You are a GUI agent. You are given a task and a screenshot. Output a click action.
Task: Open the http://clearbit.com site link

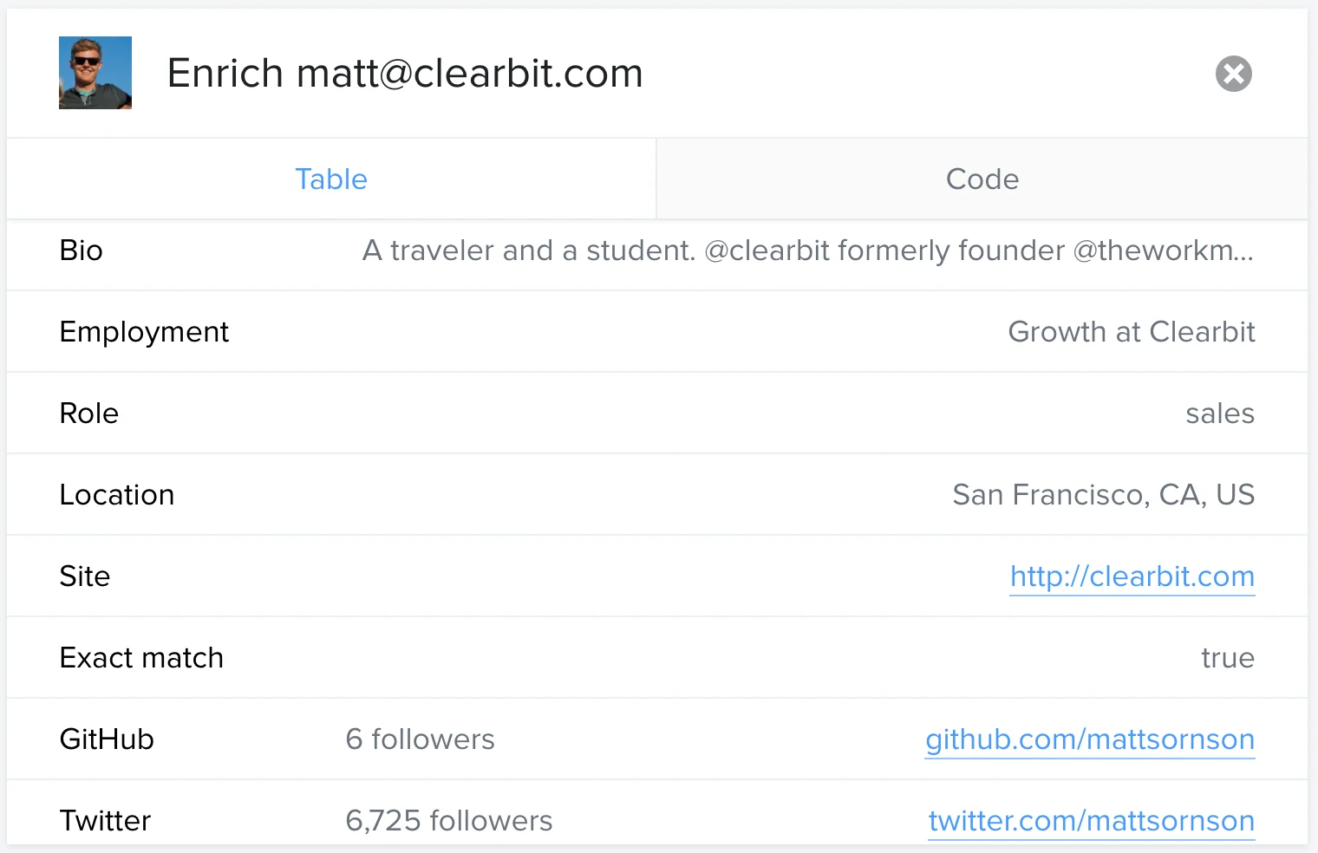click(1132, 576)
